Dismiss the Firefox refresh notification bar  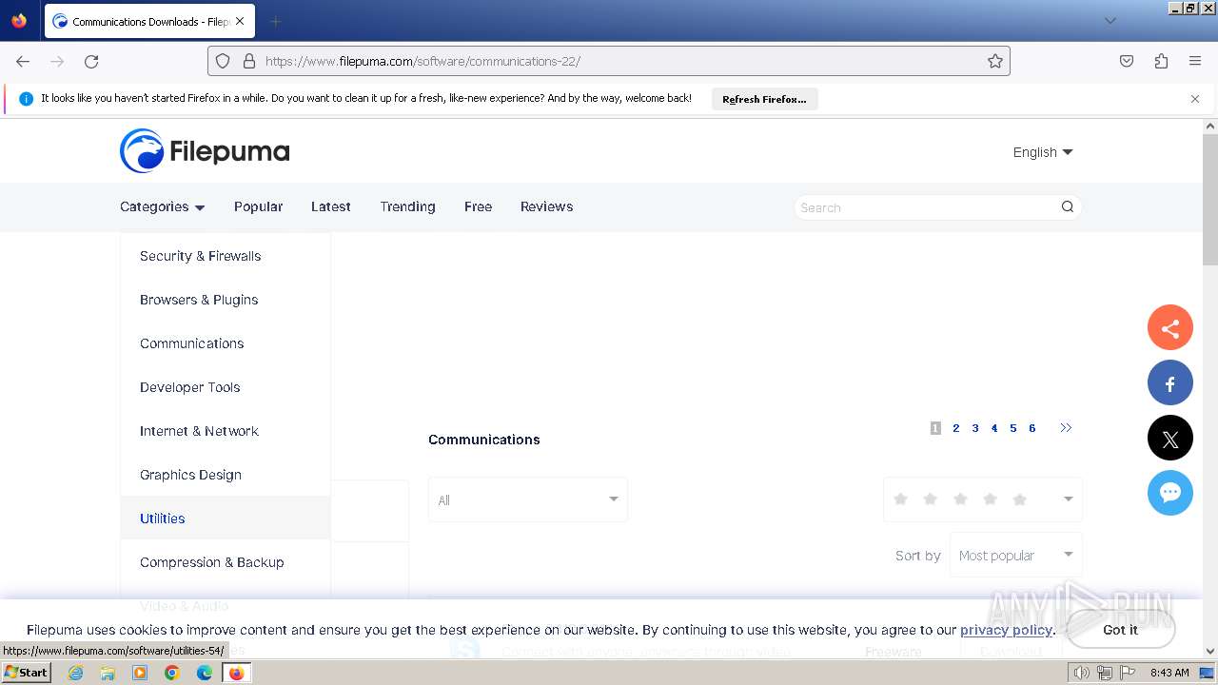click(1195, 99)
